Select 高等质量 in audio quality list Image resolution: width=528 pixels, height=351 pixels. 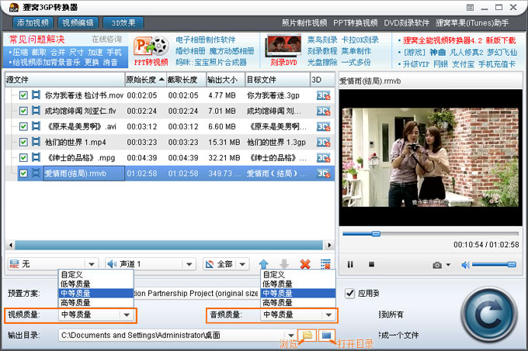pos(298,303)
